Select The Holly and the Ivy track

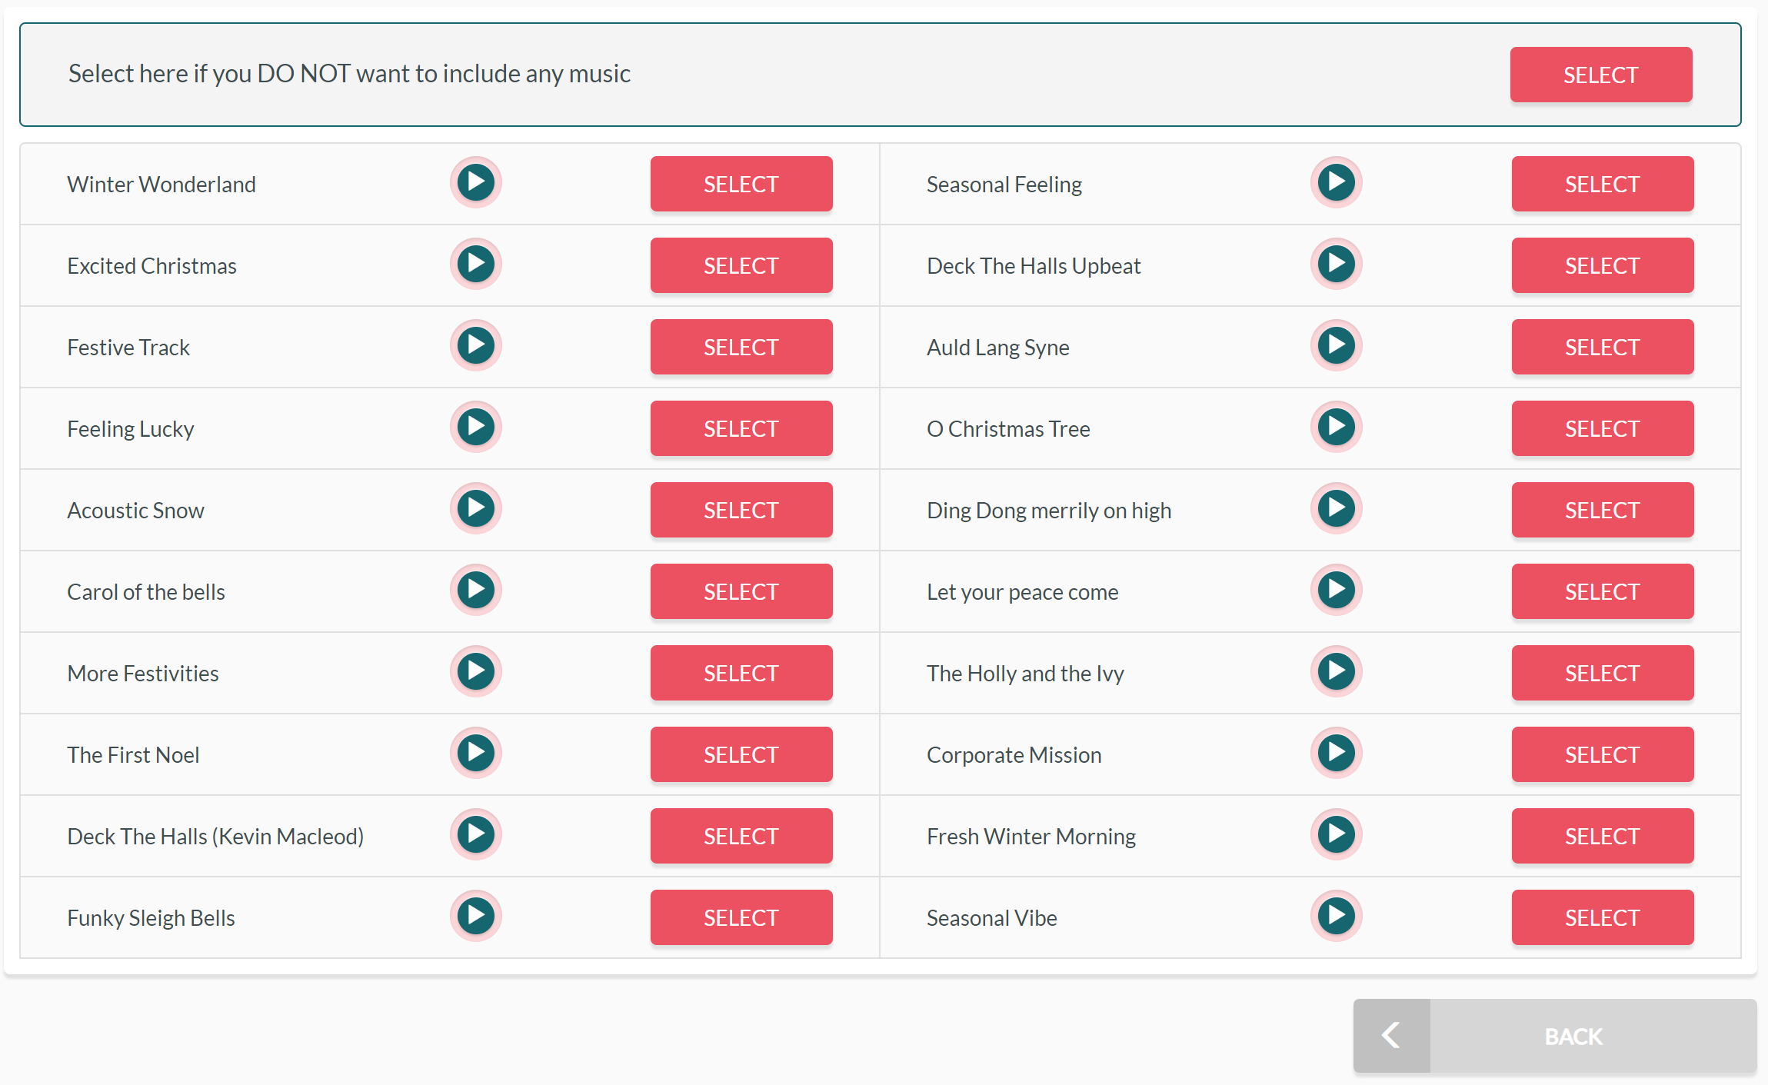point(1603,673)
